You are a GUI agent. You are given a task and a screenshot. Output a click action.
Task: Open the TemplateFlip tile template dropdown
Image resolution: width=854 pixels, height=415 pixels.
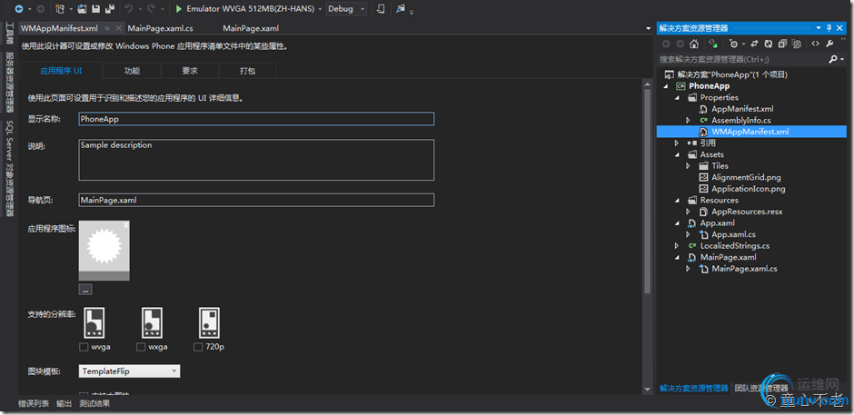tap(129, 371)
